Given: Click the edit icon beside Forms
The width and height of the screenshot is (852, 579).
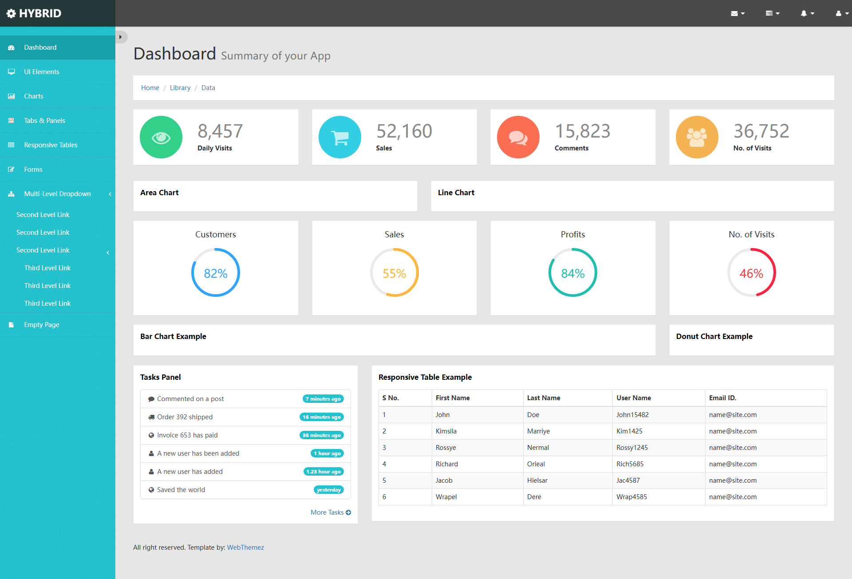Looking at the screenshot, I should click(x=12, y=169).
